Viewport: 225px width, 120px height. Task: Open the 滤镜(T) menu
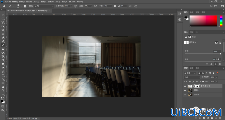pyautogui.click(x=51, y=1)
